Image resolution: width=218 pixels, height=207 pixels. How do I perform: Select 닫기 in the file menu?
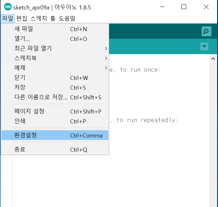(x=55, y=78)
